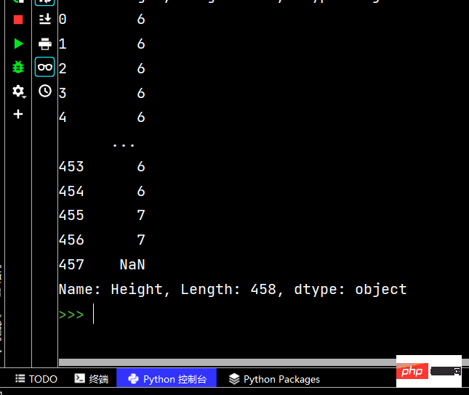Screen dimensions: 469x395
Task: Open the TODO tool window tab
Action: (x=36, y=379)
